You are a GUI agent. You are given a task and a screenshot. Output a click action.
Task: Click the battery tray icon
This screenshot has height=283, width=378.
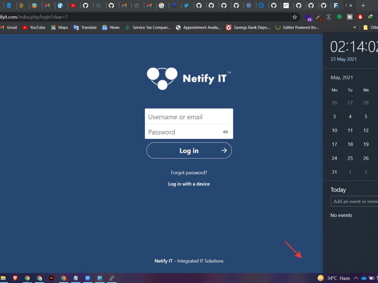coord(372,278)
